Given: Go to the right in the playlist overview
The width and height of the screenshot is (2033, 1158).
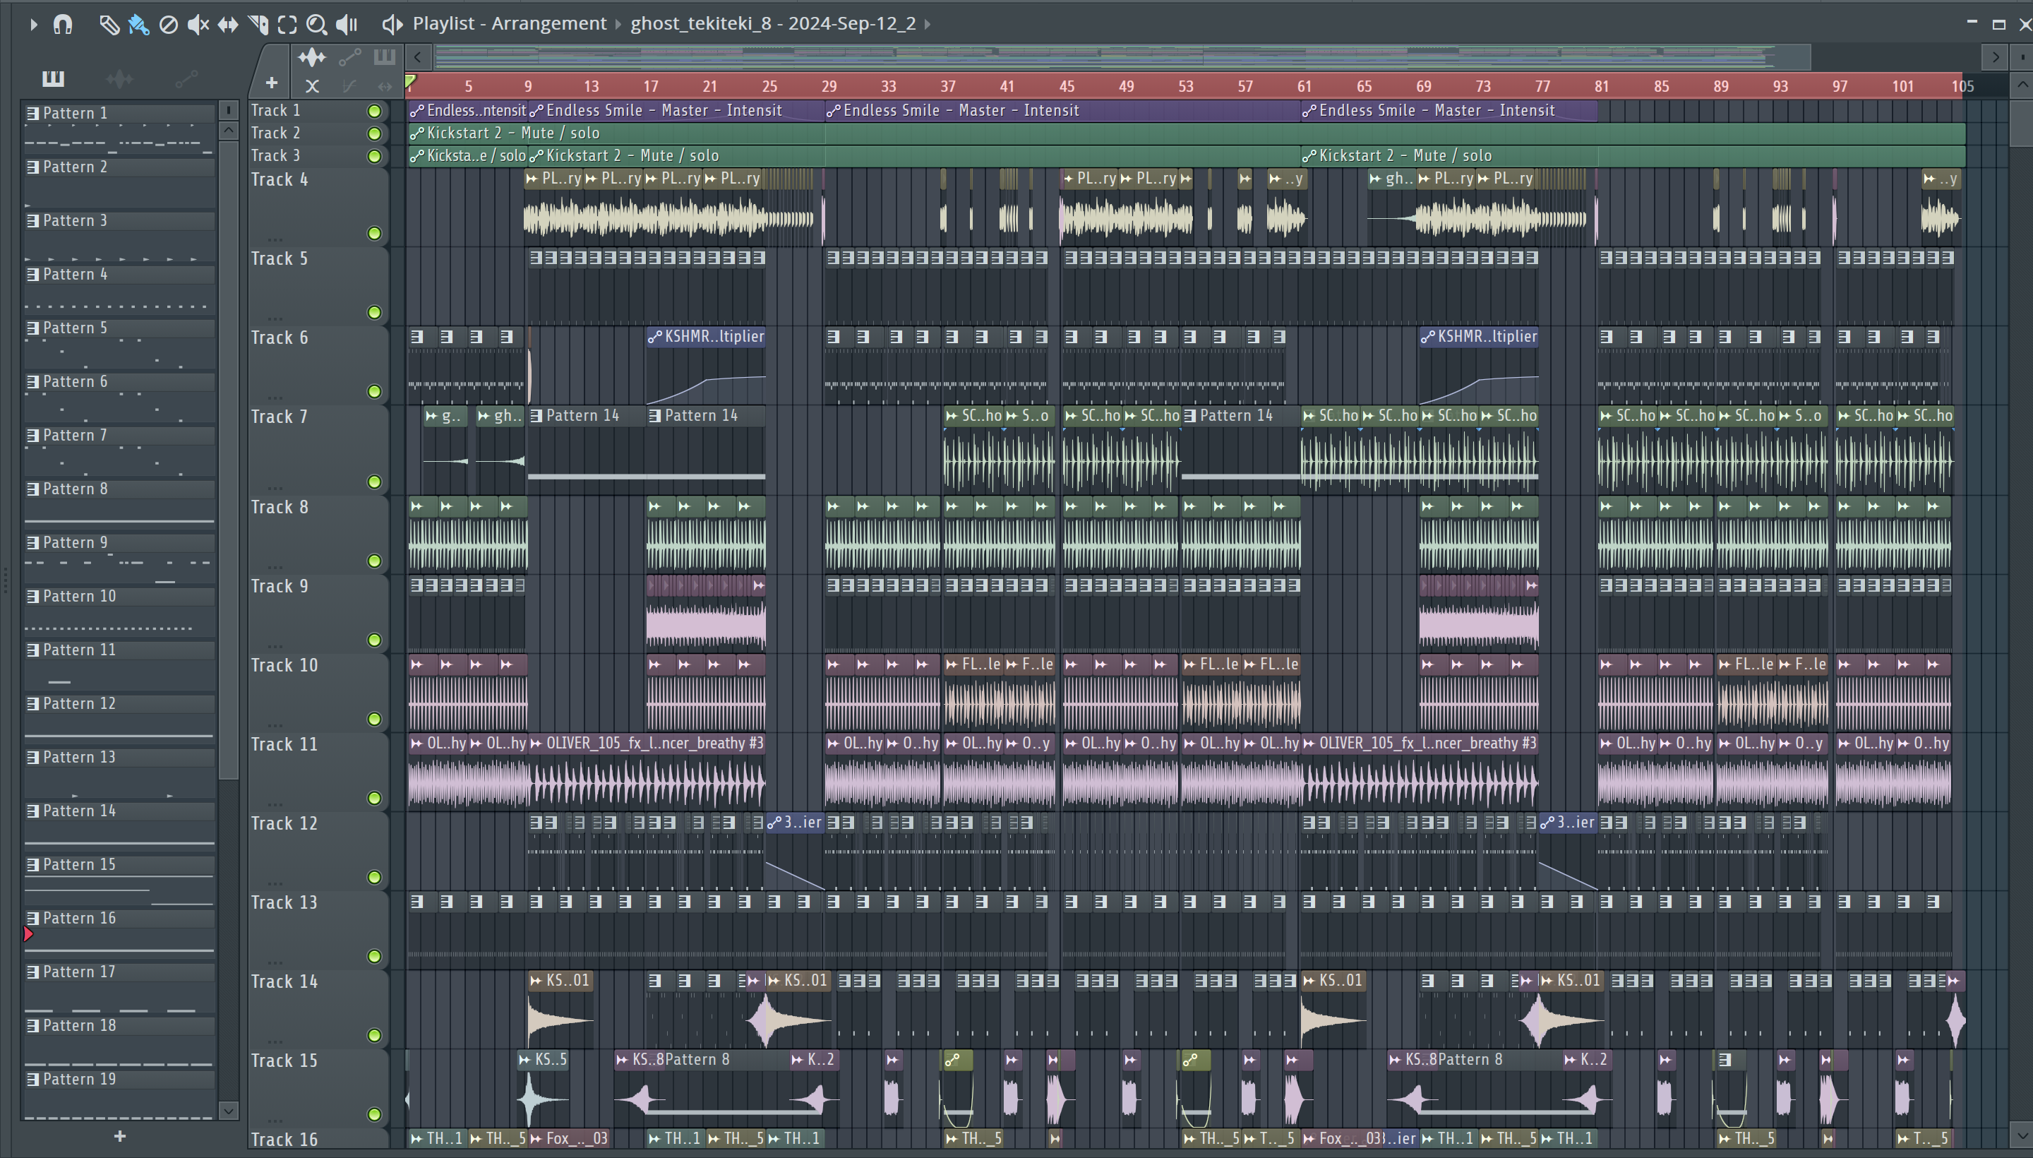Looking at the screenshot, I should coord(1995,57).
